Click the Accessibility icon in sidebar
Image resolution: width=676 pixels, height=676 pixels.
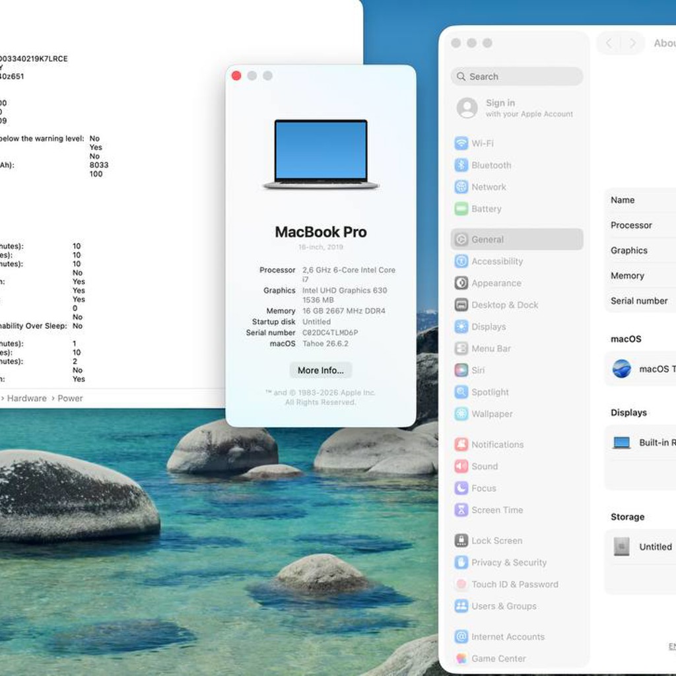pyautogui.click(x=461, y=261)
